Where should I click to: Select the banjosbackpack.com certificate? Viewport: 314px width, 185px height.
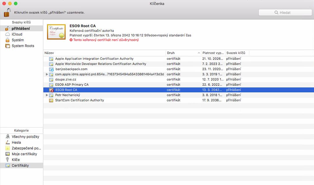point(179,69)
